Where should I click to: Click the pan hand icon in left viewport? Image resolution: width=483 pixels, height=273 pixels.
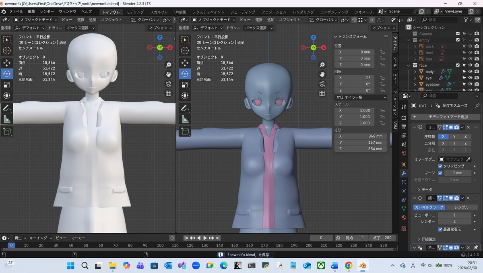(168, 74)
